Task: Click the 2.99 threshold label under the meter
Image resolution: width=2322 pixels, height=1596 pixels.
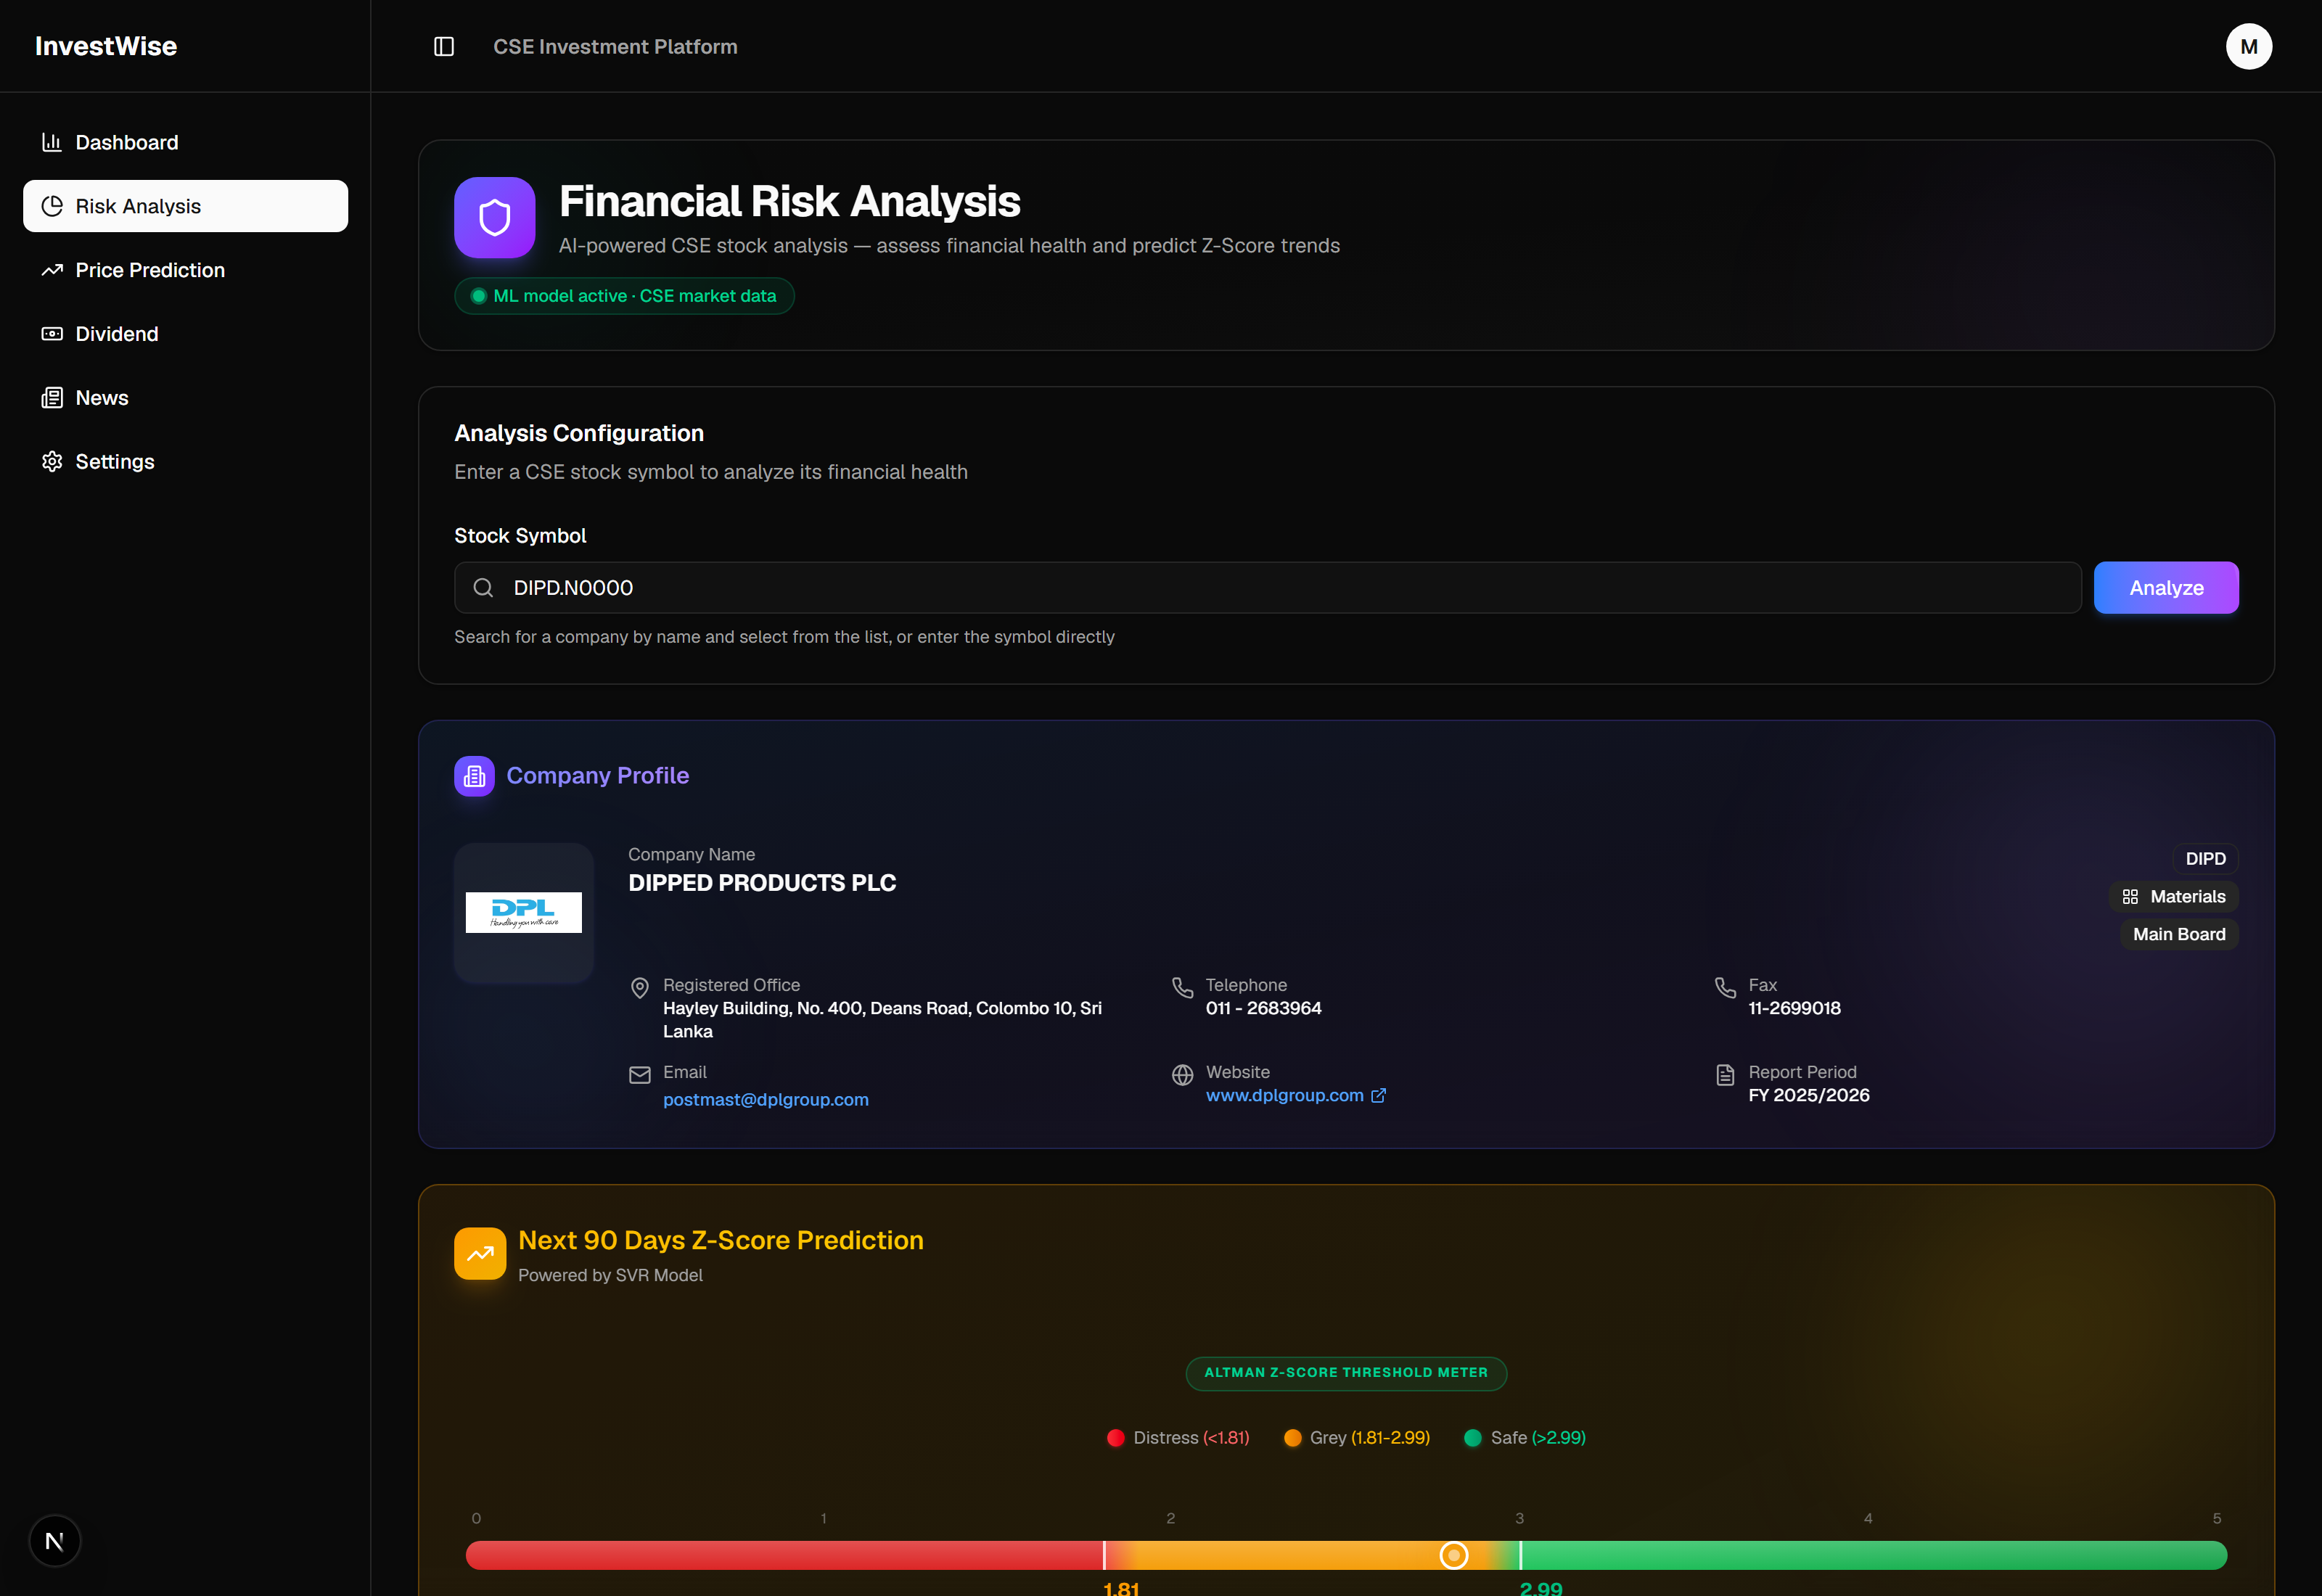Action: click(1541, 1587)
